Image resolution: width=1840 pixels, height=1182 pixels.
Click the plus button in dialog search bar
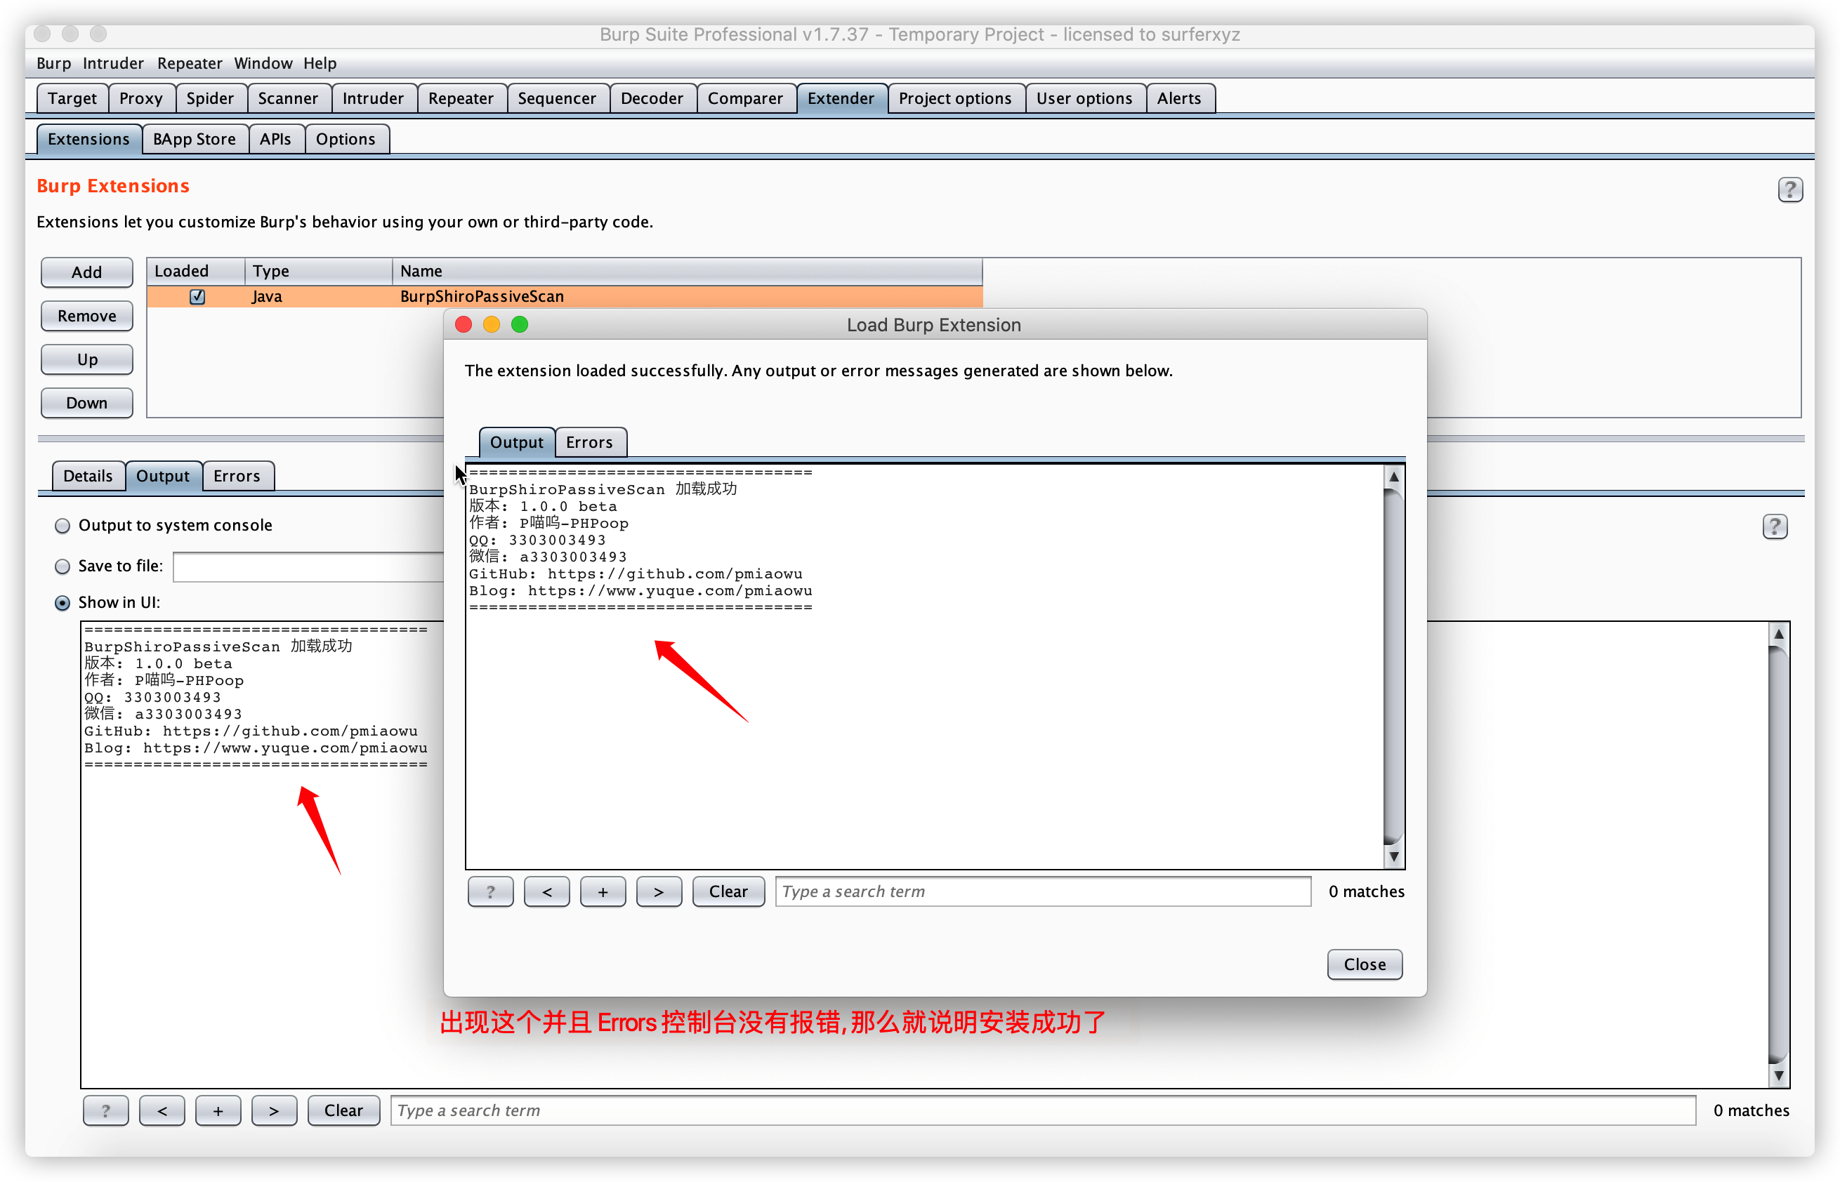point(602,891)
